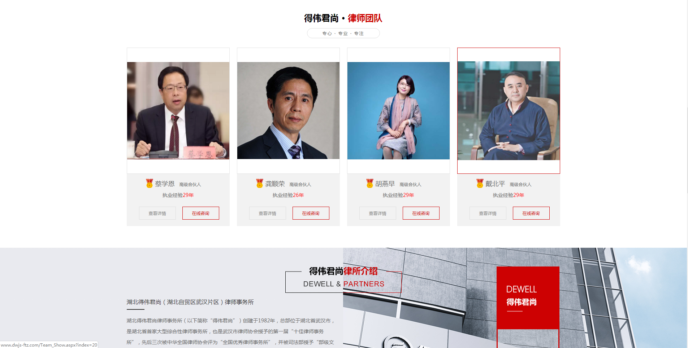
Task: Click medal icon beside 戴北平
Action: click(480, 184)
